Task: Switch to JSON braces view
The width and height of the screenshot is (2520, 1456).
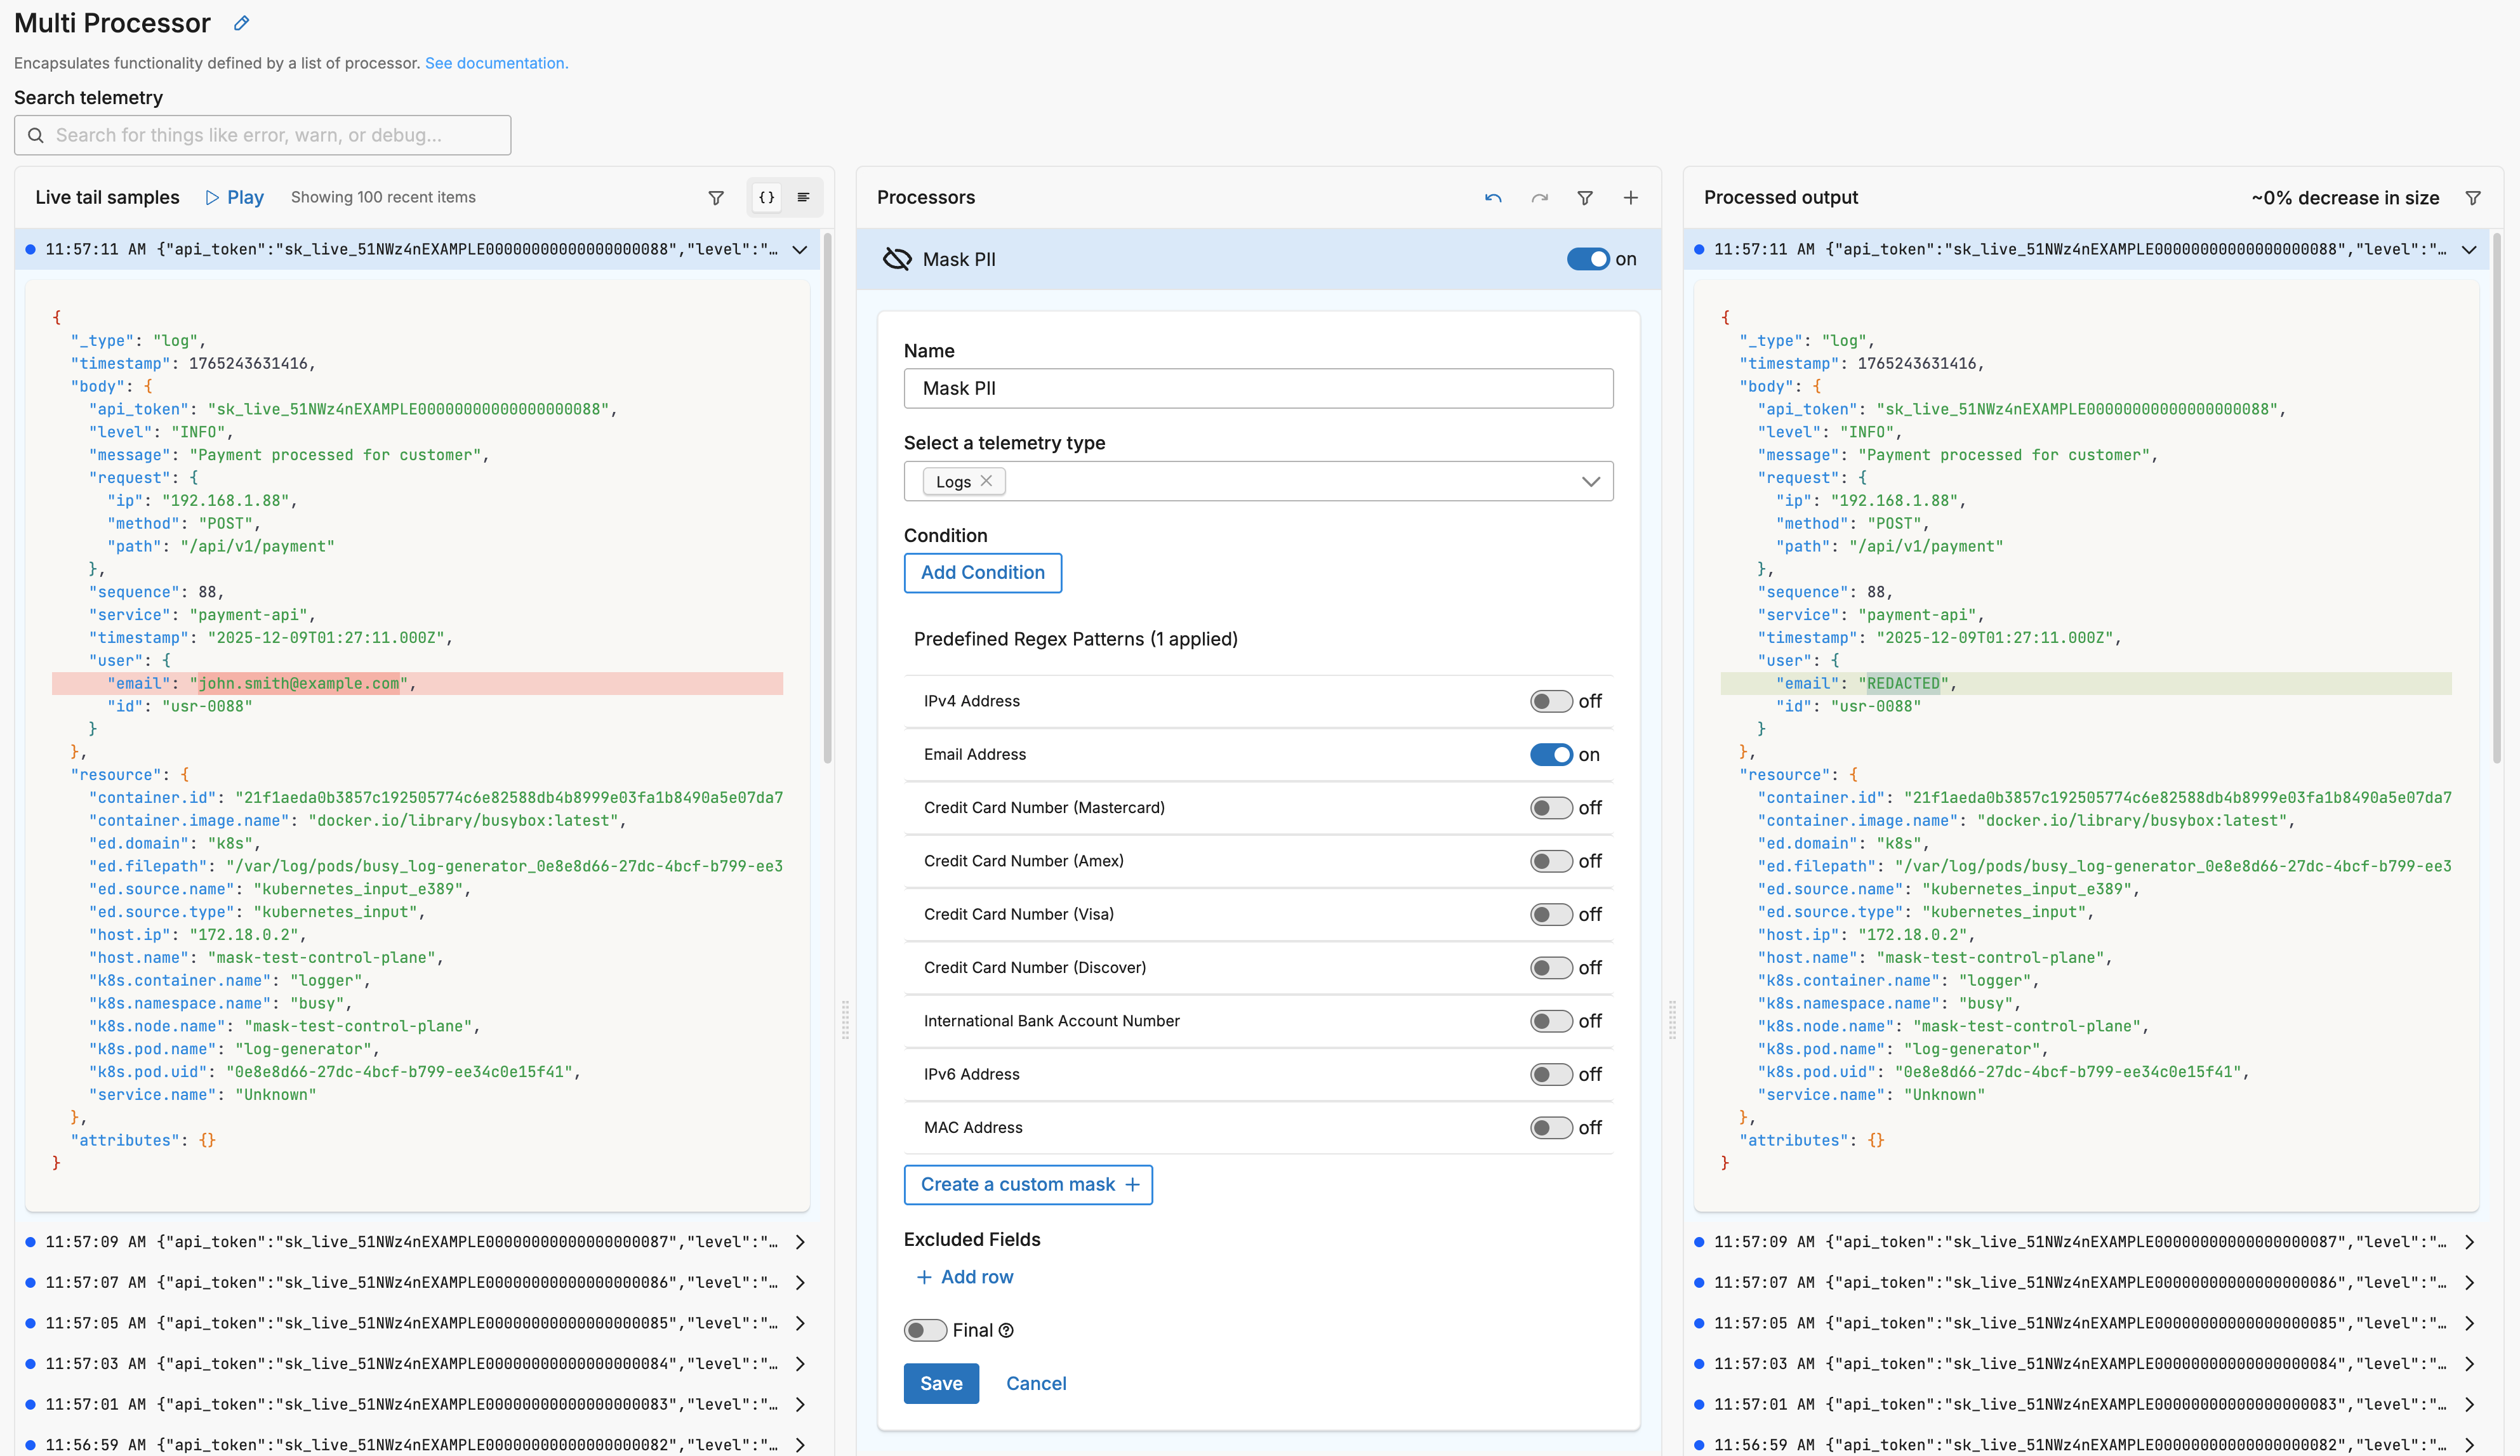Action: 767,198
